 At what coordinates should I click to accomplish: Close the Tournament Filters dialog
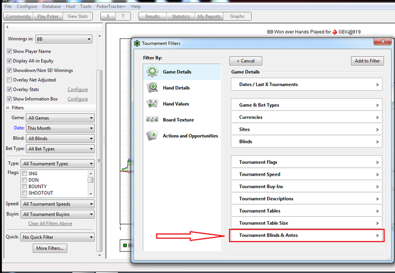coord(383,42)
